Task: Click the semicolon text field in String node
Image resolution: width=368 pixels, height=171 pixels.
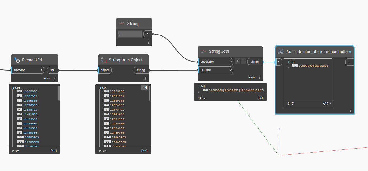Action: click(130, 34)
